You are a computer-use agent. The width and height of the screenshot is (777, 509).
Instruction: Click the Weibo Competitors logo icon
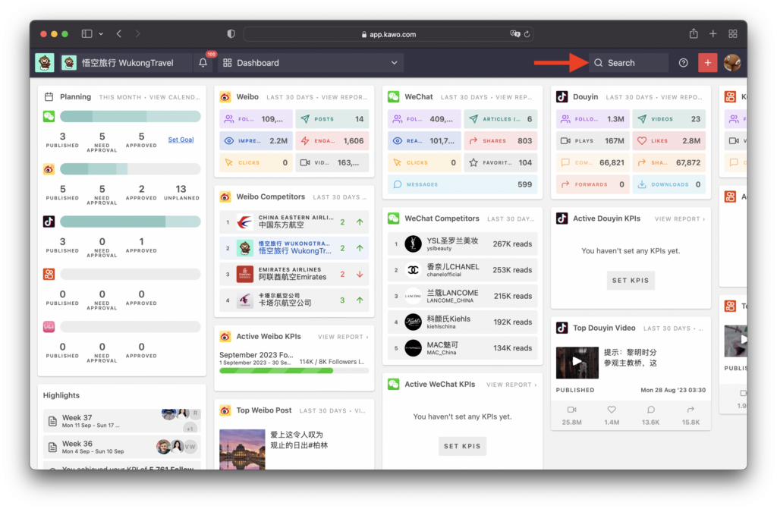(225, 196)
